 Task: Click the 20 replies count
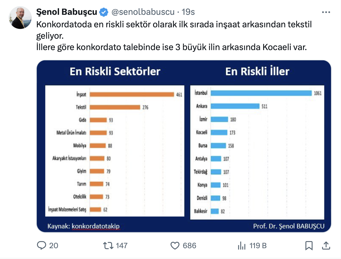54,245
